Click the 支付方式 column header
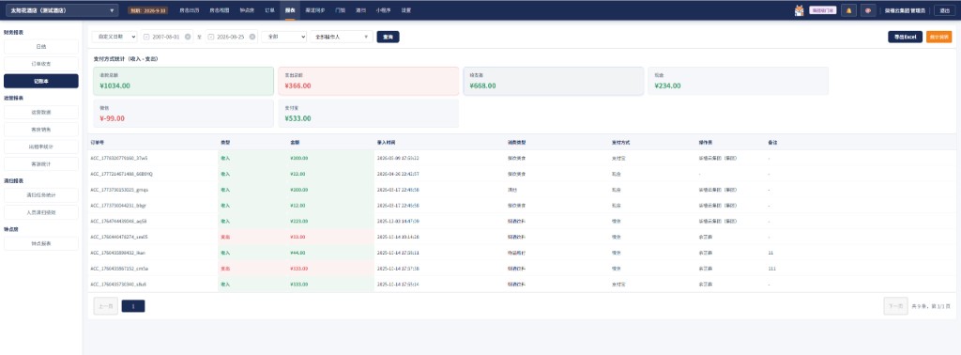 click(621, 142)
